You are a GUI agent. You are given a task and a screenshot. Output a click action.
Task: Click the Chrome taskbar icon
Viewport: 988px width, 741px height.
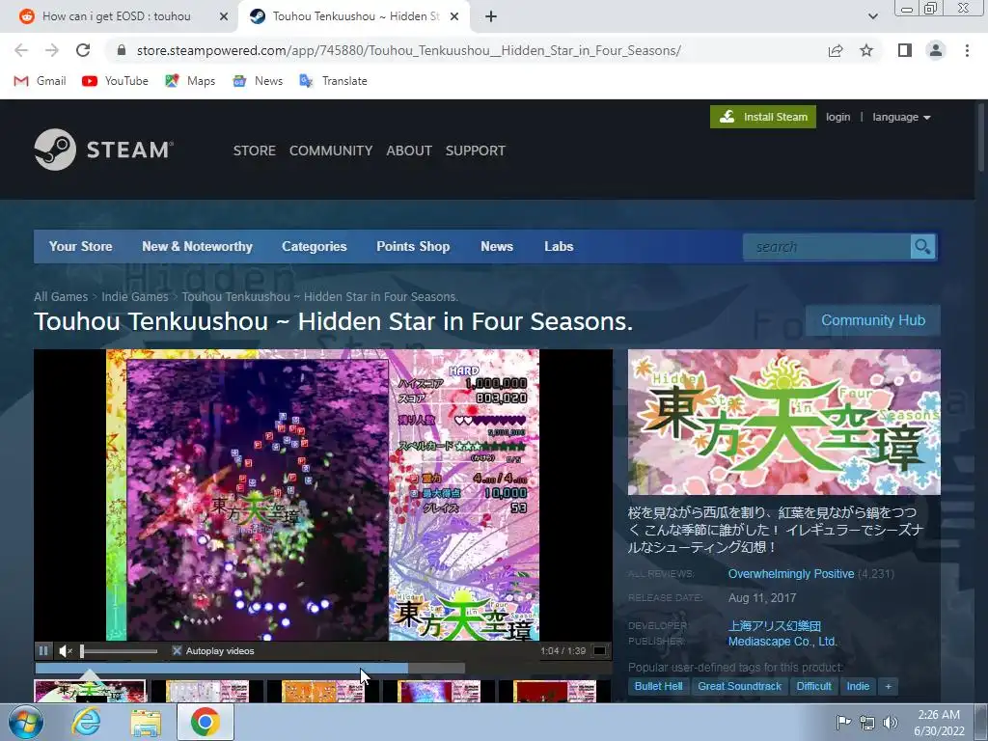pos(205,722)
